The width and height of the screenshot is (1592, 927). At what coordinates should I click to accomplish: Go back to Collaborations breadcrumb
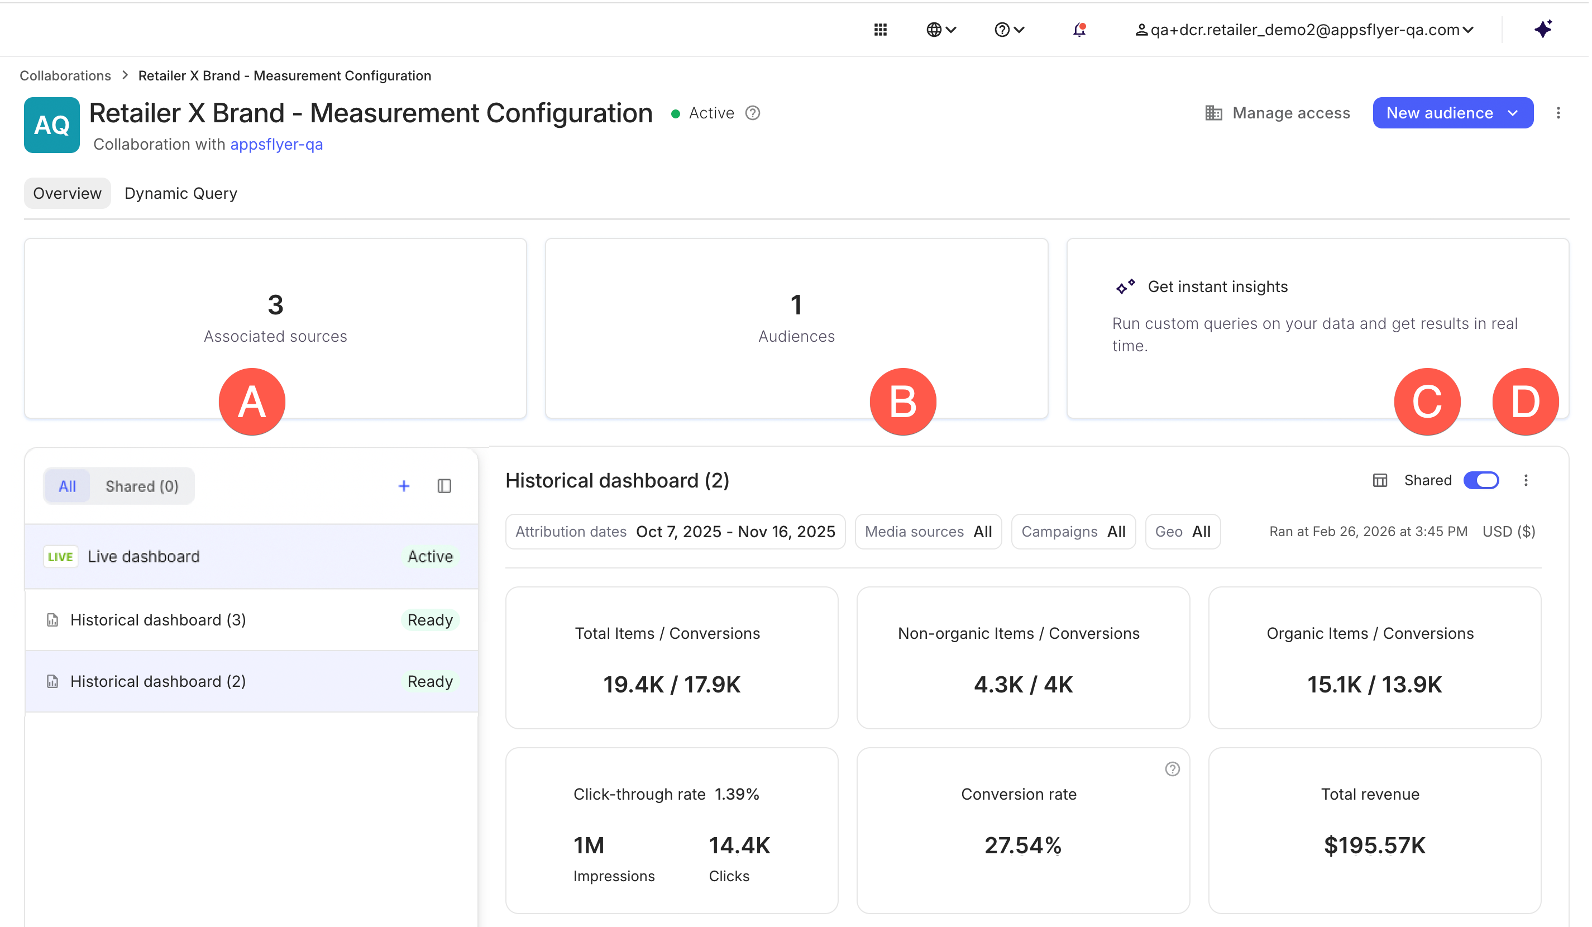coord(65,76)
